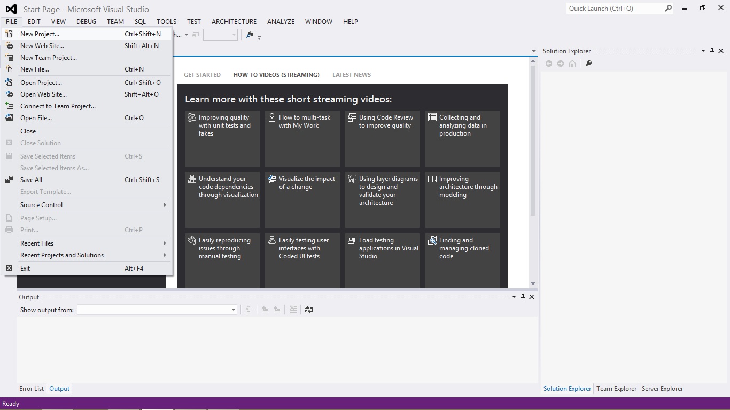
Task: Close the Output panel
Action: pyautogui.click(x=532, y=297)
